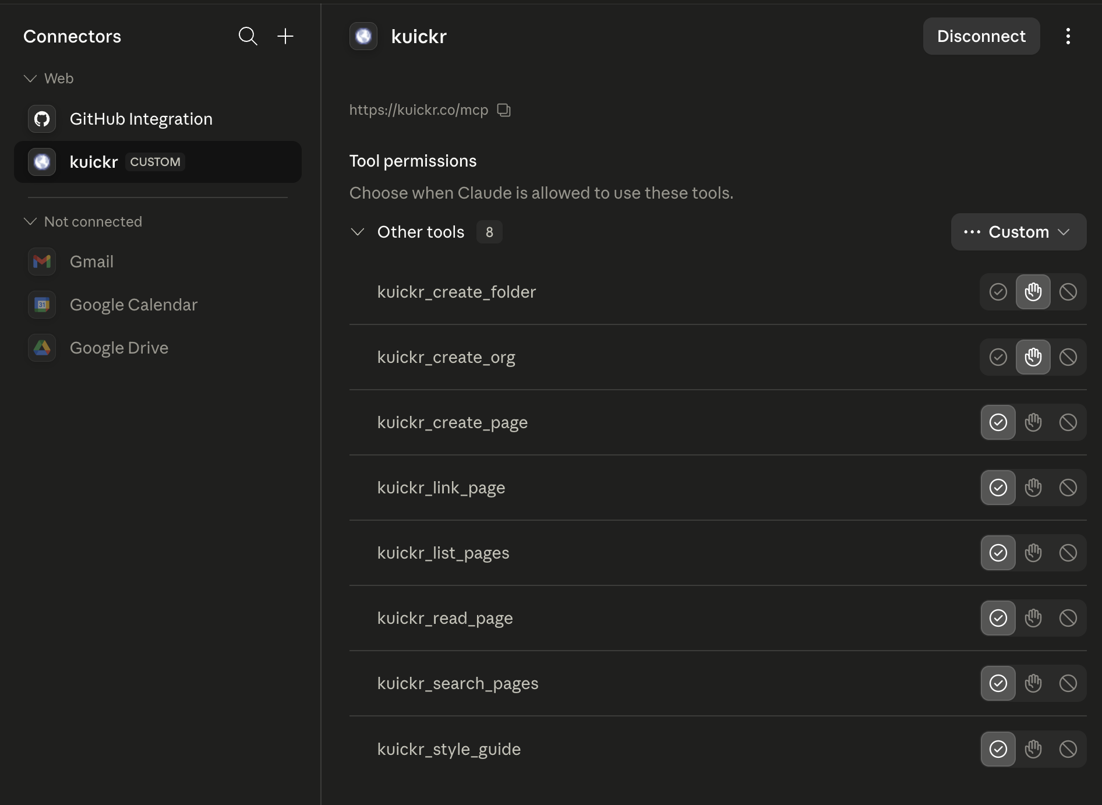Viewport: 1102px width, 805px height.
Task: Click the kuickr_create_folder tool name
Action: point(457,292)
